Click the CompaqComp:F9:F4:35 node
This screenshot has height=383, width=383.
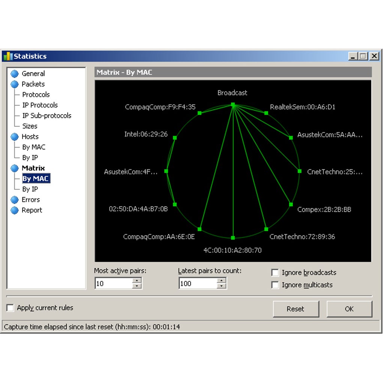click(199, 113)
